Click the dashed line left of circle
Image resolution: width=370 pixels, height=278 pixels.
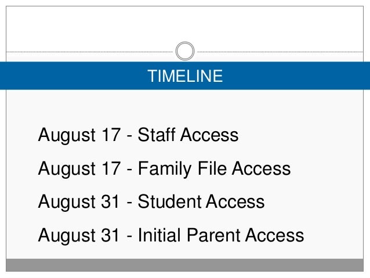pyautogui.click(x=89, y=52)
